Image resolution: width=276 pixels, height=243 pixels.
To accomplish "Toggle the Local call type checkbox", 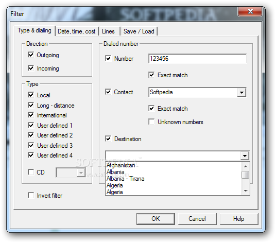I will coord(31,95).
